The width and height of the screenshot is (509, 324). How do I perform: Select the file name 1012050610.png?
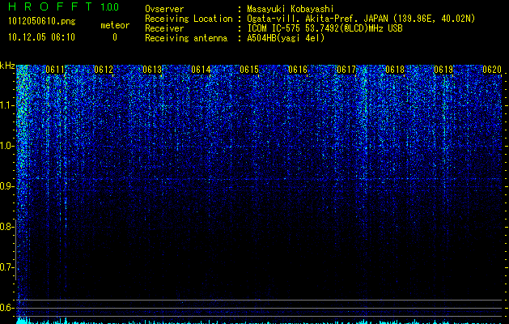click(41, 22)
